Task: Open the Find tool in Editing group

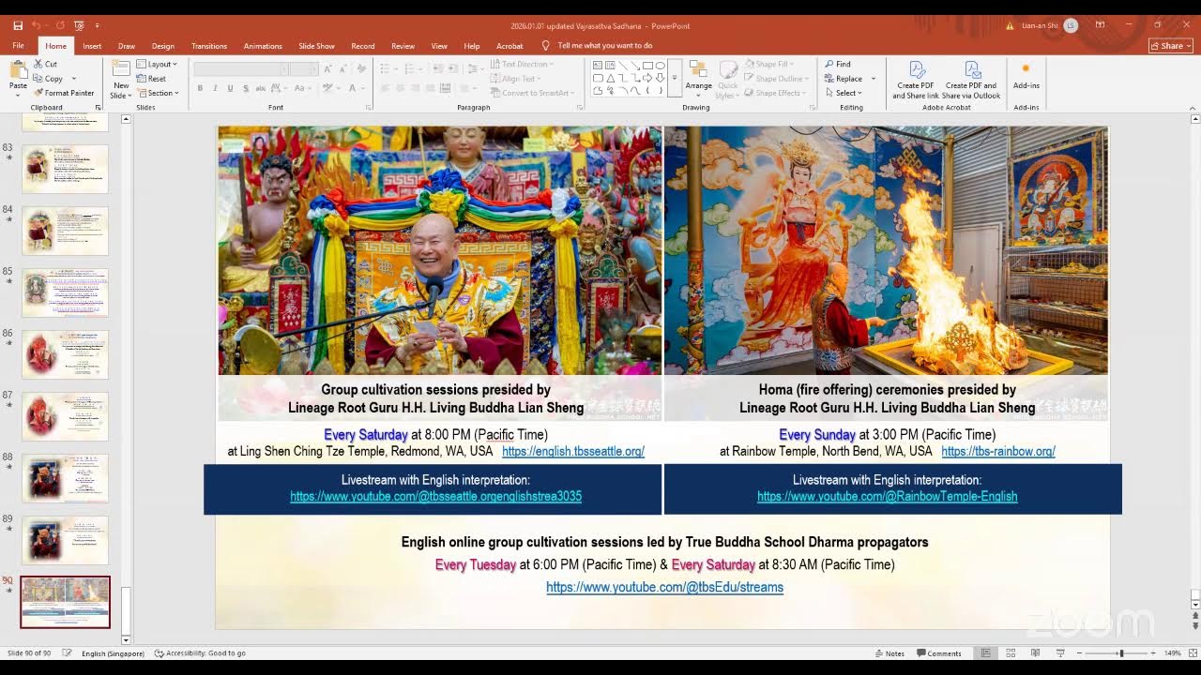Action: click(838, 64)
